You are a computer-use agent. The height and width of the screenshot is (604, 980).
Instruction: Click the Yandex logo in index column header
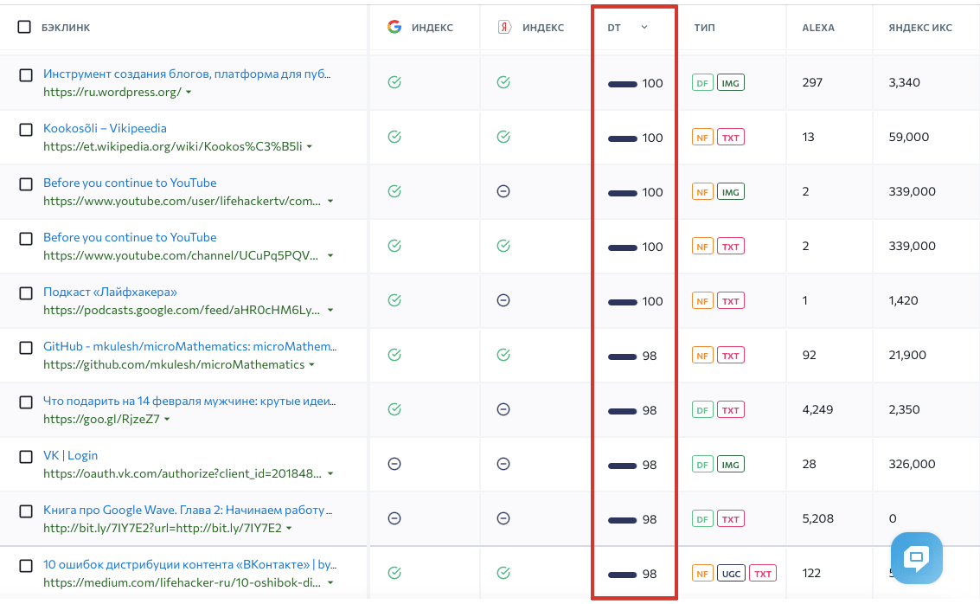tap(504, 27)
